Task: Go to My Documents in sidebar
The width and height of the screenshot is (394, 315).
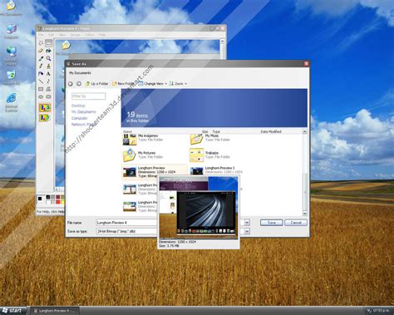Action: click(x=84, y=111)
